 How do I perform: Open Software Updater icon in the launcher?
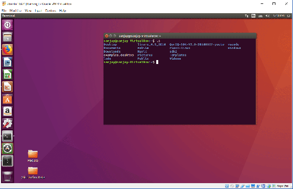coord(7,148)
